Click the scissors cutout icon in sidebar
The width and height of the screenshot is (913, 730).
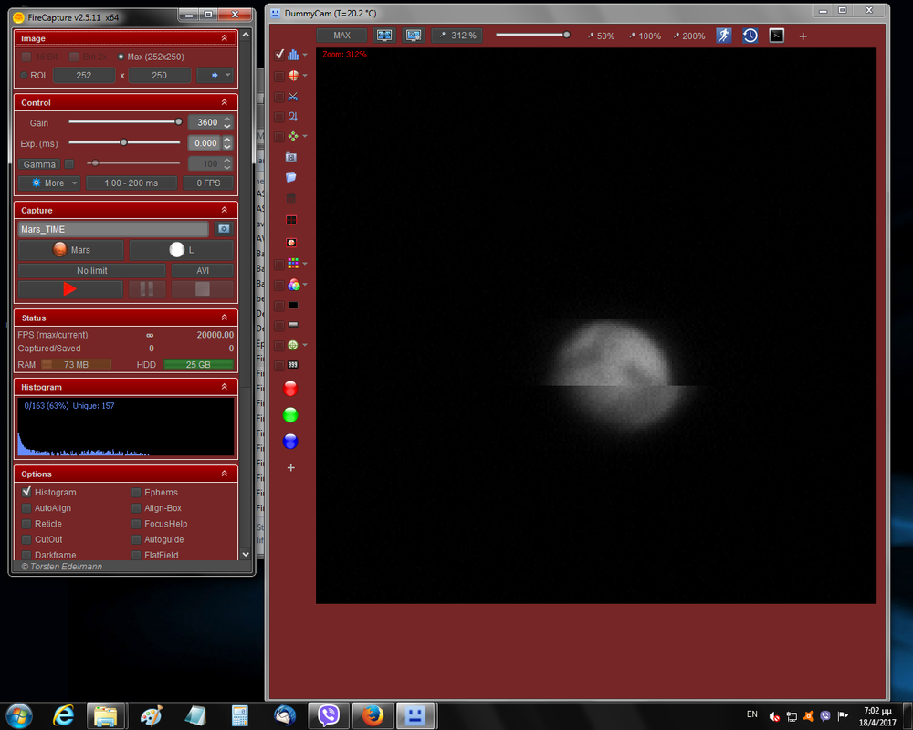pos(293,96)
